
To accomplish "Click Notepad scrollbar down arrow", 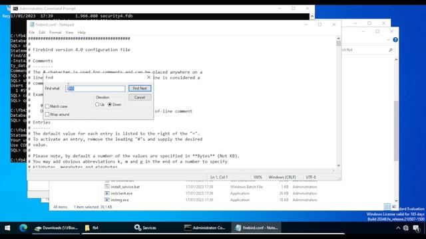I will point(338,165).
